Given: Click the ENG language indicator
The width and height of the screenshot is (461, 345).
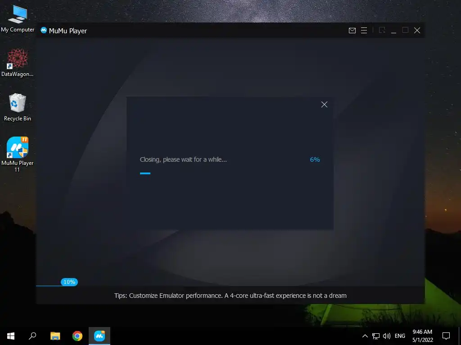Looking at the screenshot, I should click(400, 336).
